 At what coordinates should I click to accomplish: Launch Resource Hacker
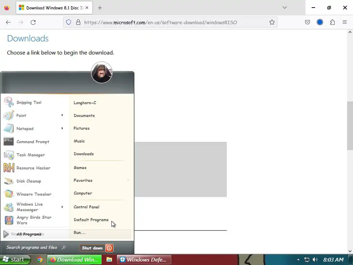34,168
